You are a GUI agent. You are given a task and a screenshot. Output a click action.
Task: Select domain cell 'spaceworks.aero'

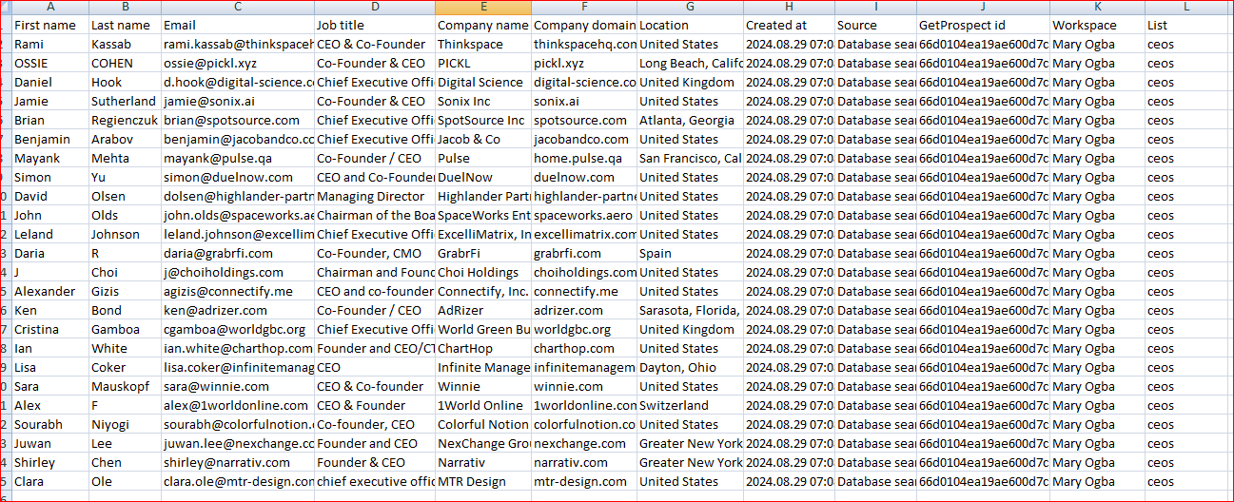(x=584, y=215)
